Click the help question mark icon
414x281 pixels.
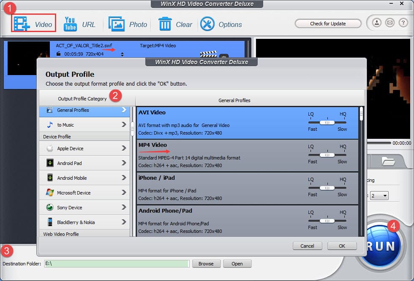click(x=403, y=23)
